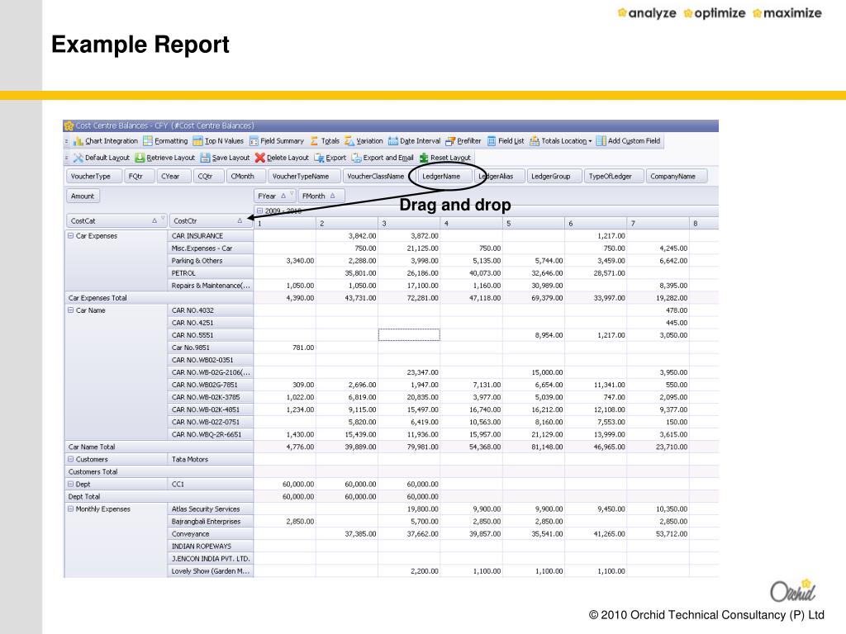Click the INDIAN ROPEWAYS row
This screenshot has width=846, height=634.
point(211,546)
